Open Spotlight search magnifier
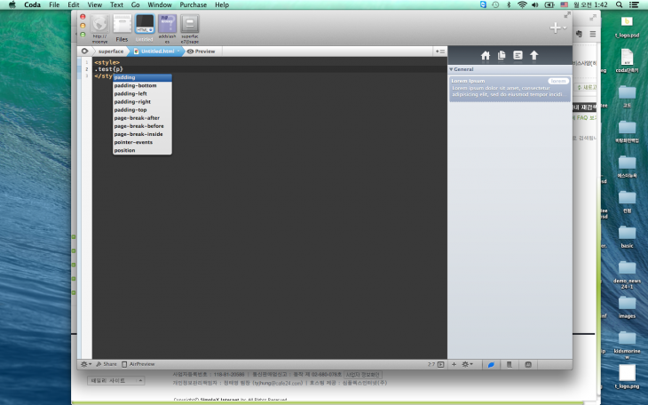This screenshot has height=405, width=648. (619, 4)
